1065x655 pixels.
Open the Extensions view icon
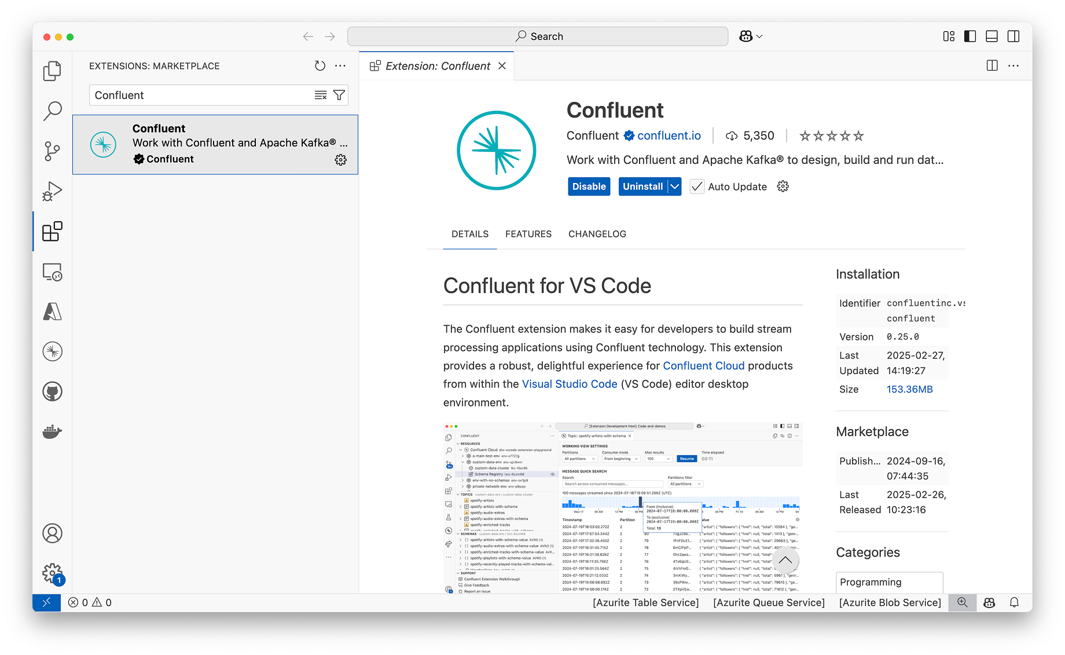pos(52,231)
